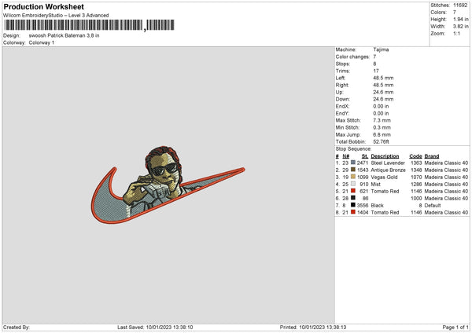Select the Width value 3.82 in
This screenshot has width=472, height=333.
click(460, 27)
